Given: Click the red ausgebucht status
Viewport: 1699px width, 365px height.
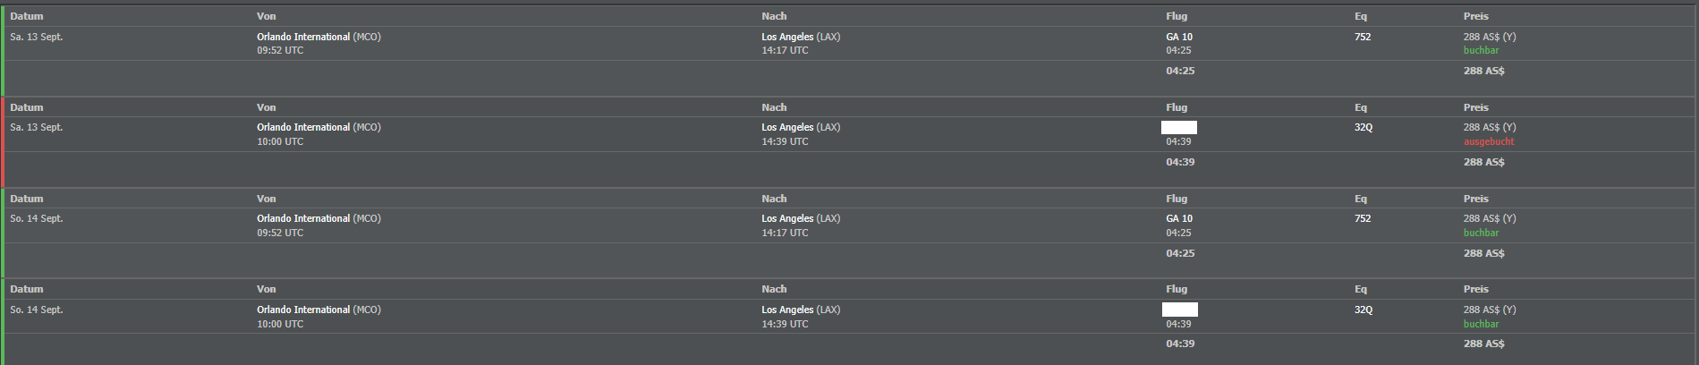Looking at the screenshot, I should click(1489, 141).
